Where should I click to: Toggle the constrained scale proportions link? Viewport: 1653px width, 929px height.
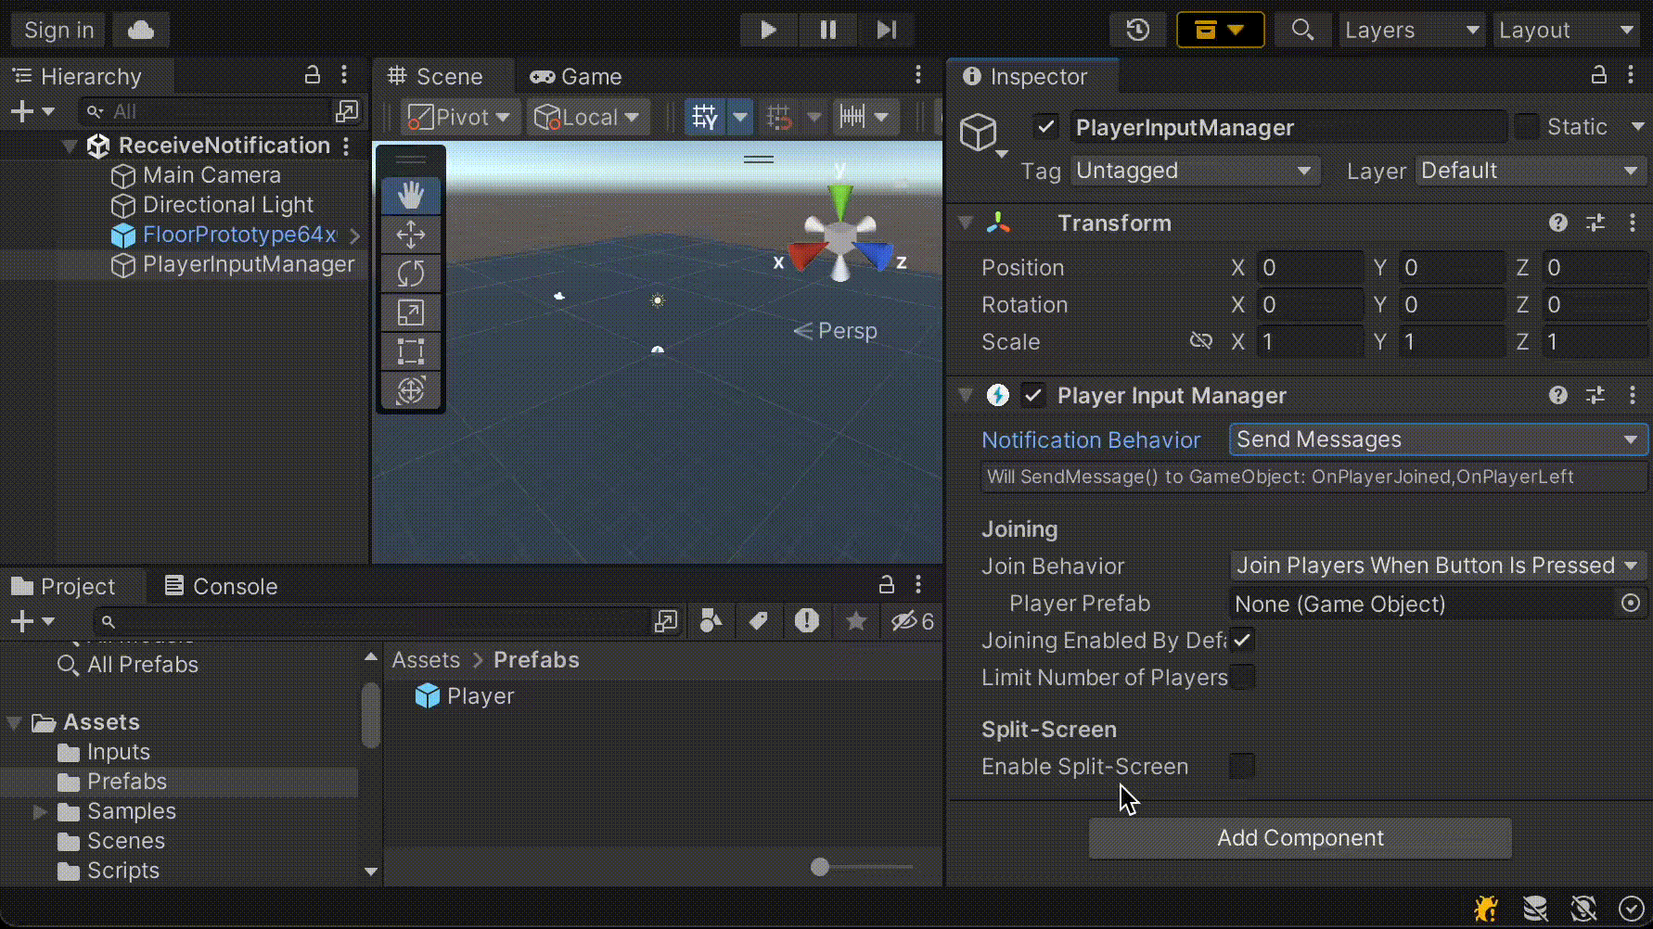tap(1201, 341)
